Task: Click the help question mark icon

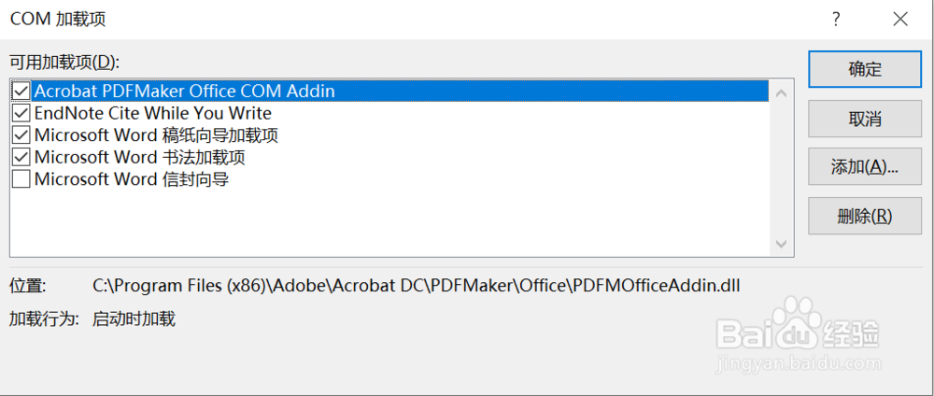Action: coord(837,19)
